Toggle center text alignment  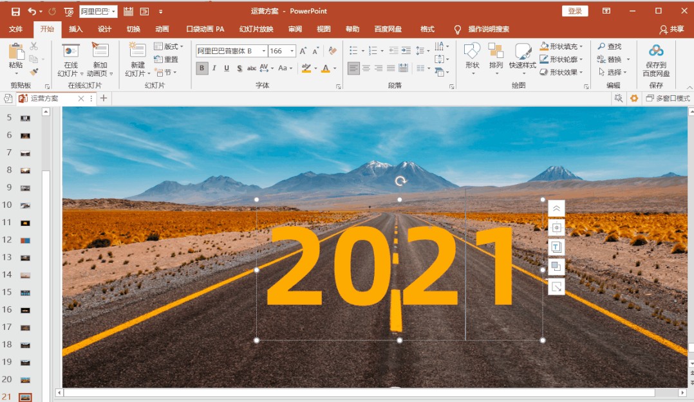point(366,68)
